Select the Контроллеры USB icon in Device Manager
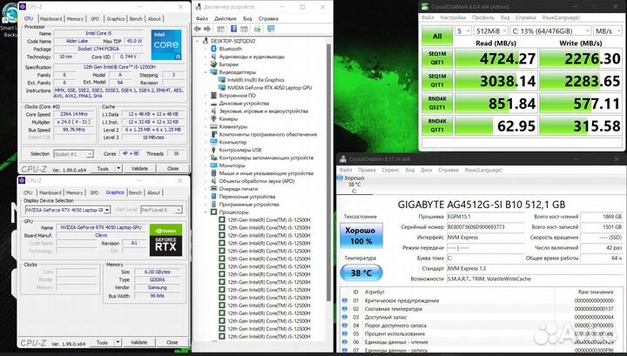Screen dimensions: 627x356 coord(213,150)
